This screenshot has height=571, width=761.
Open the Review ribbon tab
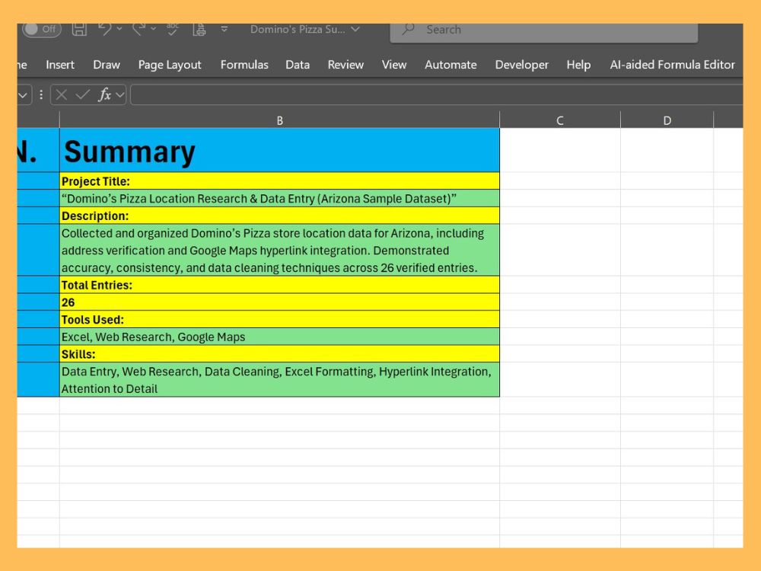[x=345, y=65]
